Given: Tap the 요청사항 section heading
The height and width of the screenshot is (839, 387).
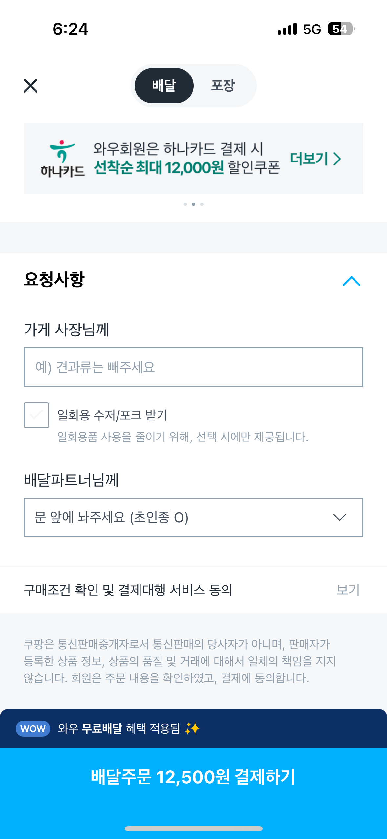Looking at the screenshot, I should coord(54,280).
